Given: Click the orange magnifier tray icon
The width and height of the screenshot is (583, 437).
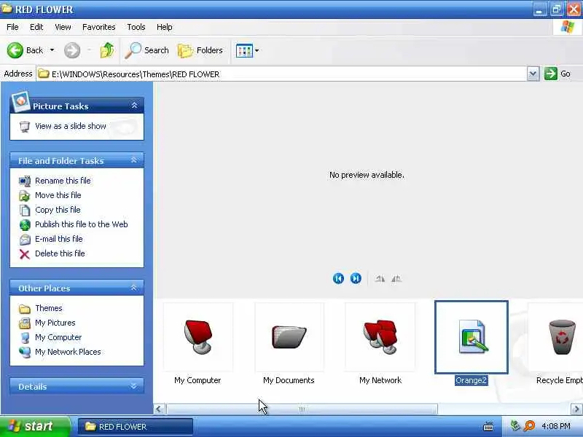Looking at the screenshot, I should 529,426.
